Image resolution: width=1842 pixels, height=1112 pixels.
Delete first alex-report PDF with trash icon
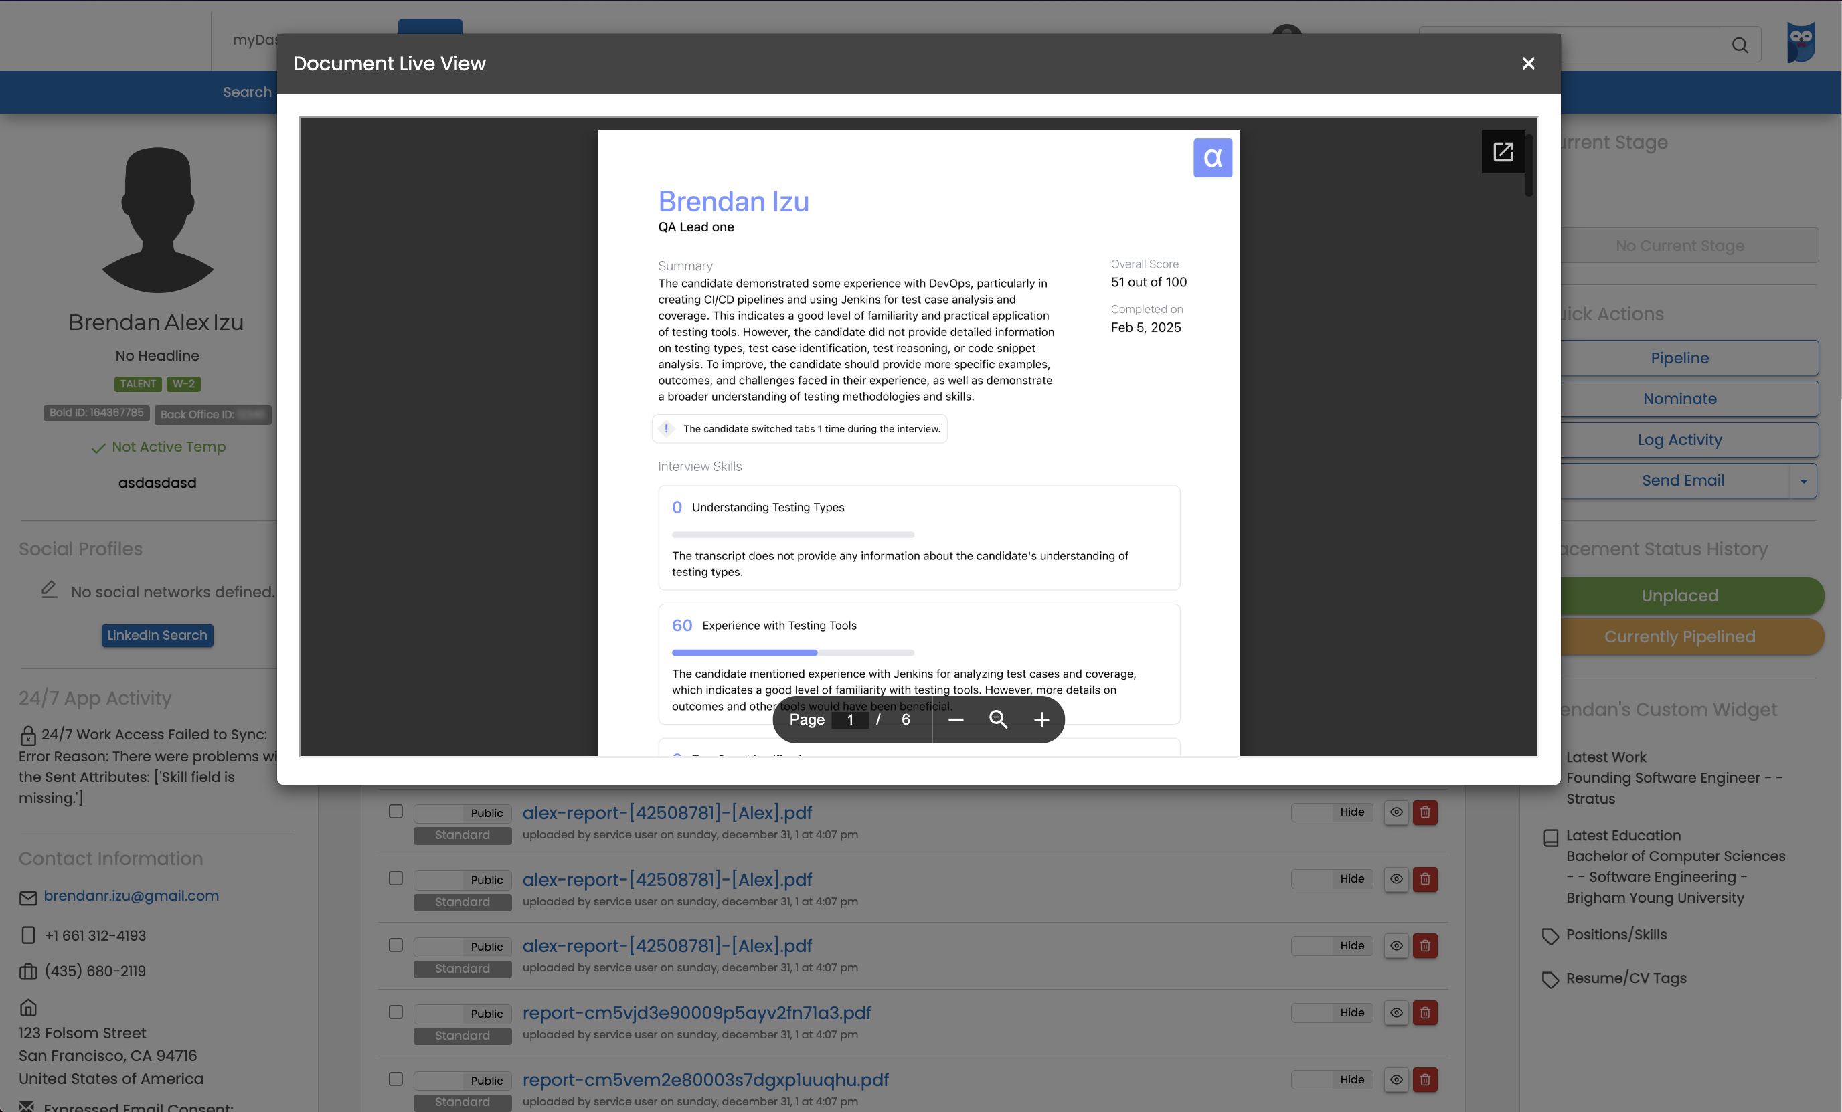(1425, 812)
